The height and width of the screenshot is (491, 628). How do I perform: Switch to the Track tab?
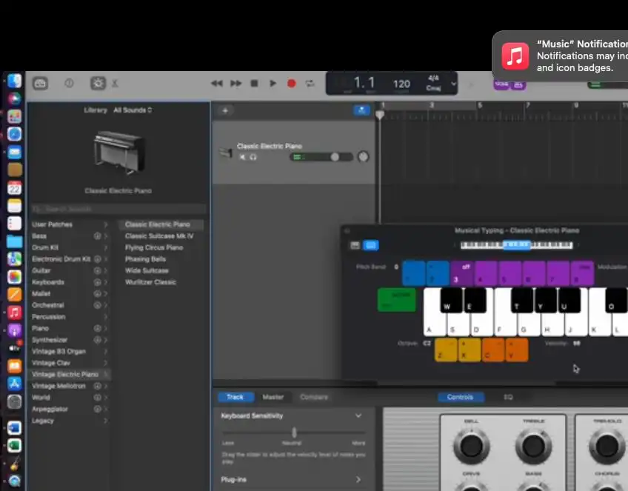(235, 397)
